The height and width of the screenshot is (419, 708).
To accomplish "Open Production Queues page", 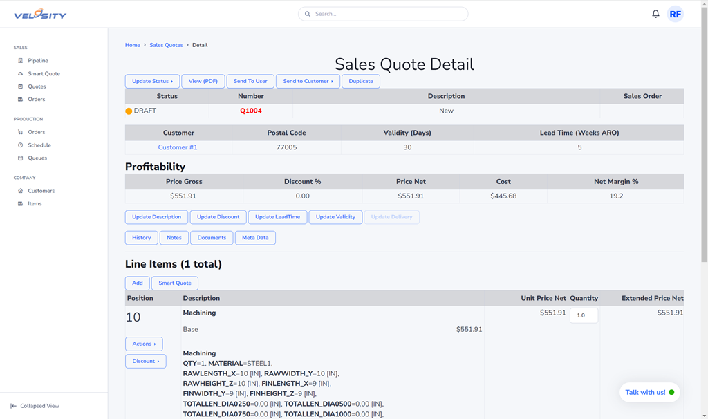I will click(37, 158).
